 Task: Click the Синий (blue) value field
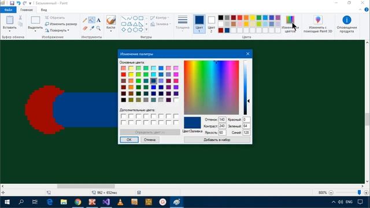point(246,132)
